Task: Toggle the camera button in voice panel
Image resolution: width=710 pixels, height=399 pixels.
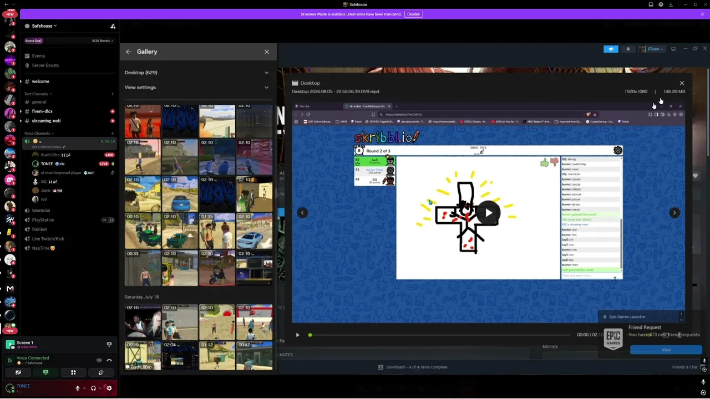Action: click(18, 372)
